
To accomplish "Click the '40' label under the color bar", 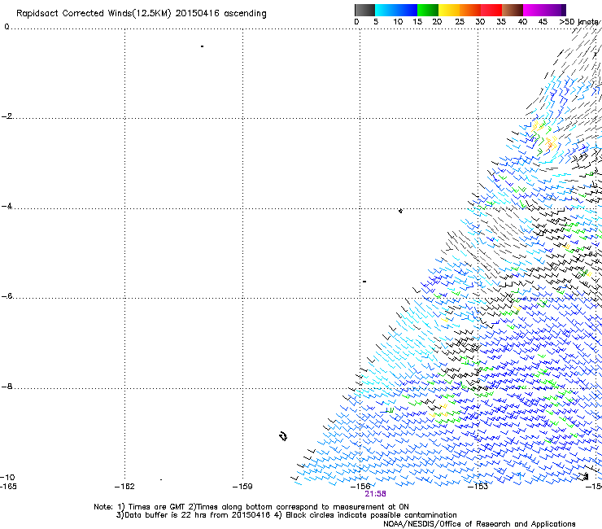I will pos(522,22).
